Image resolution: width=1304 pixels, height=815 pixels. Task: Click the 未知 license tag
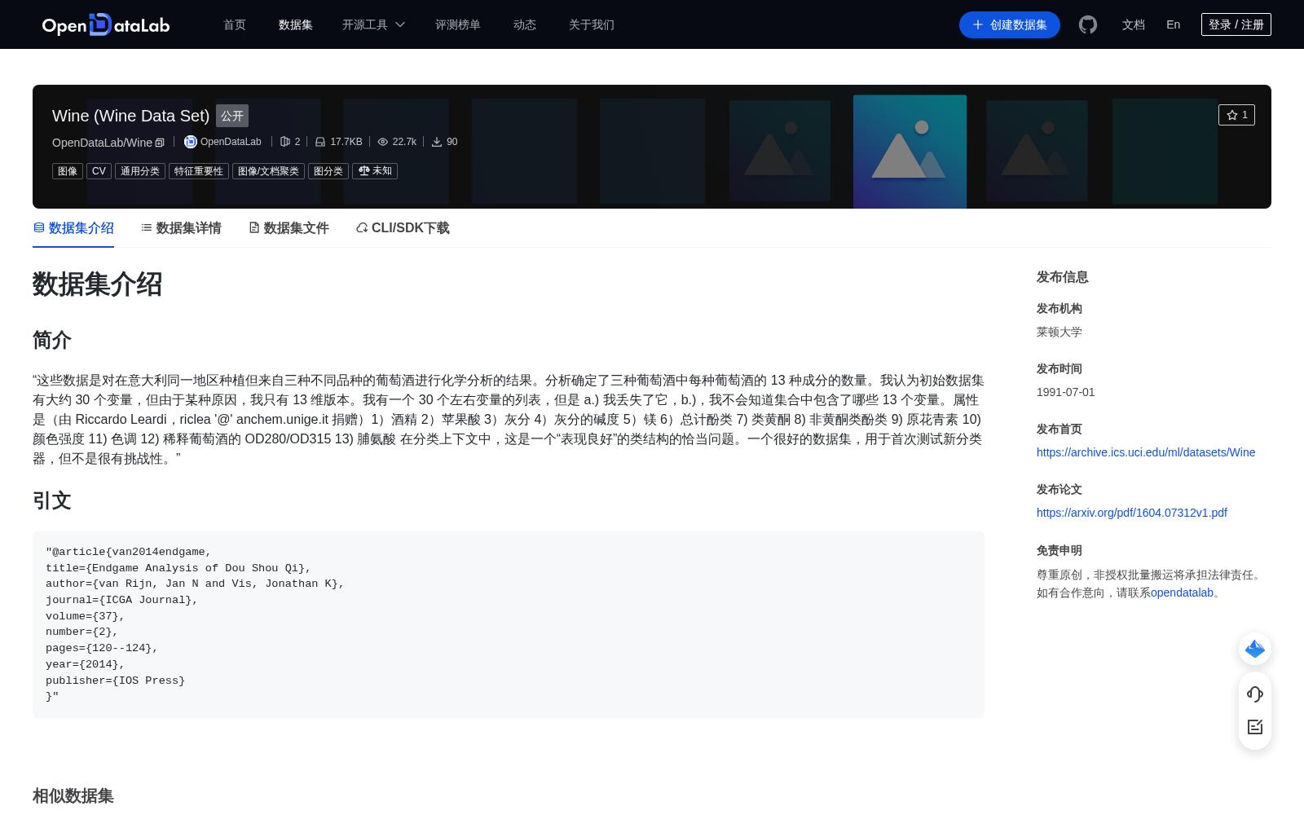[375, 171]
